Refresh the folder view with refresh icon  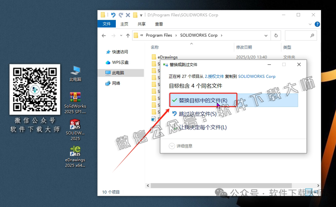pos(276,35)
